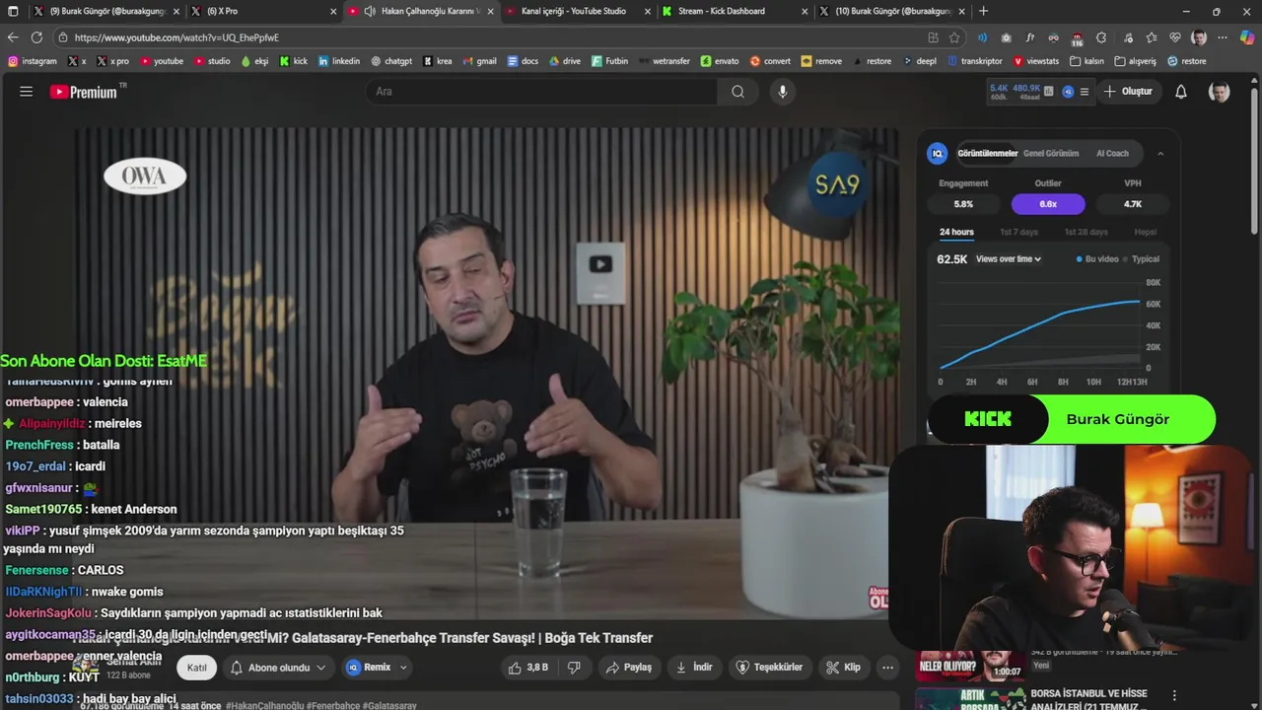Toggle the Typical chart legend
This screenshot has width=1262, height=710.
pyautogui.click(x=1142, y=259)
